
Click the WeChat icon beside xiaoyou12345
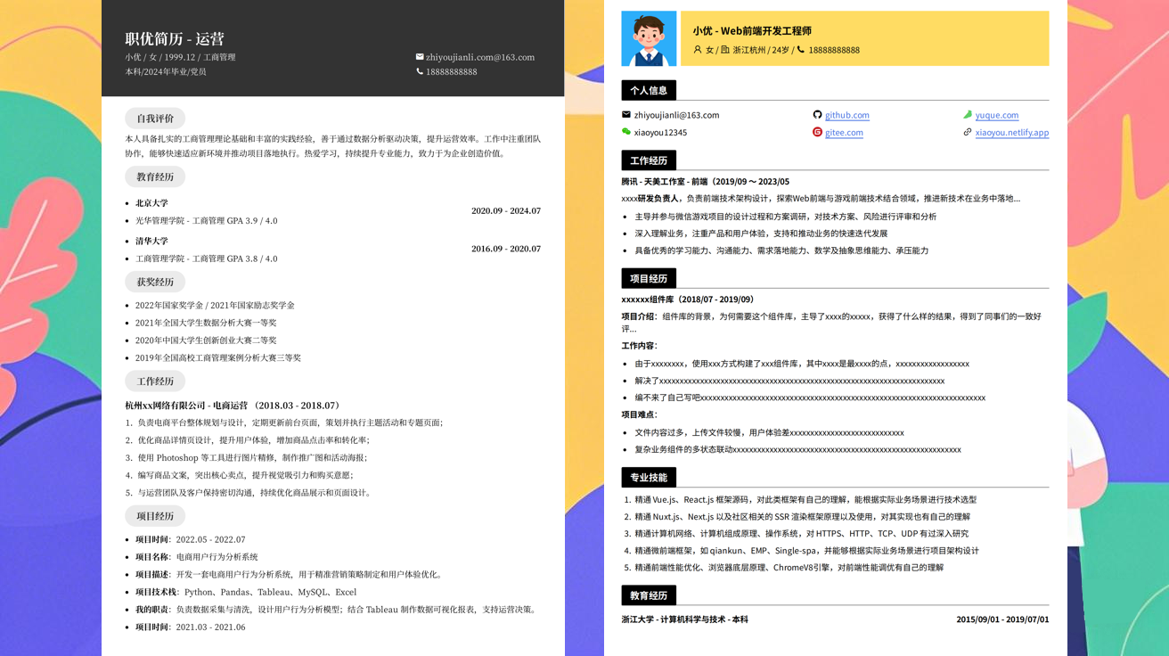(626, 132)
